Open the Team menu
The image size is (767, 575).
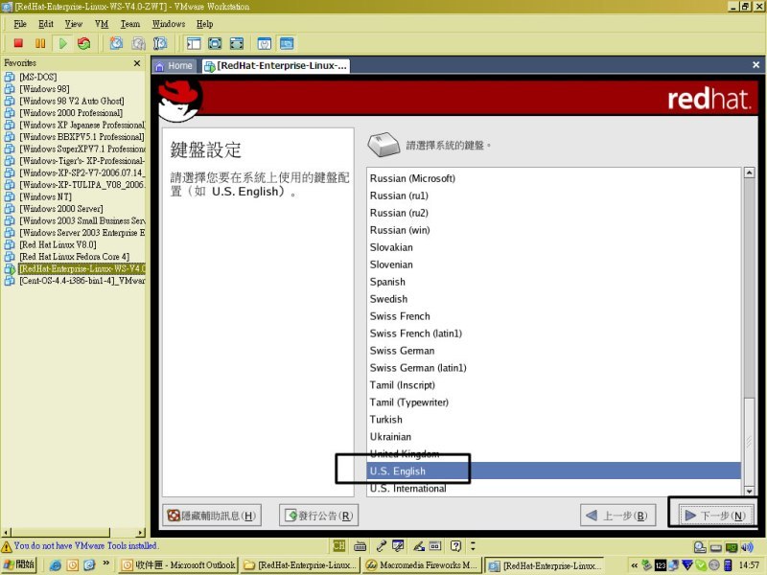point(130,24)
